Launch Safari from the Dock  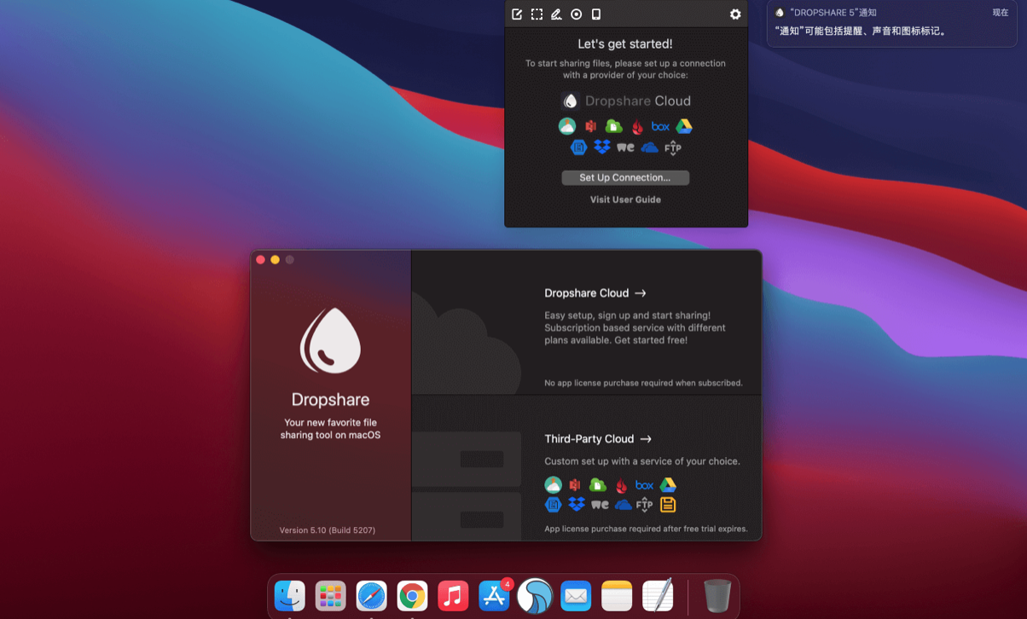pyautogui.click(x=371, y=595)
